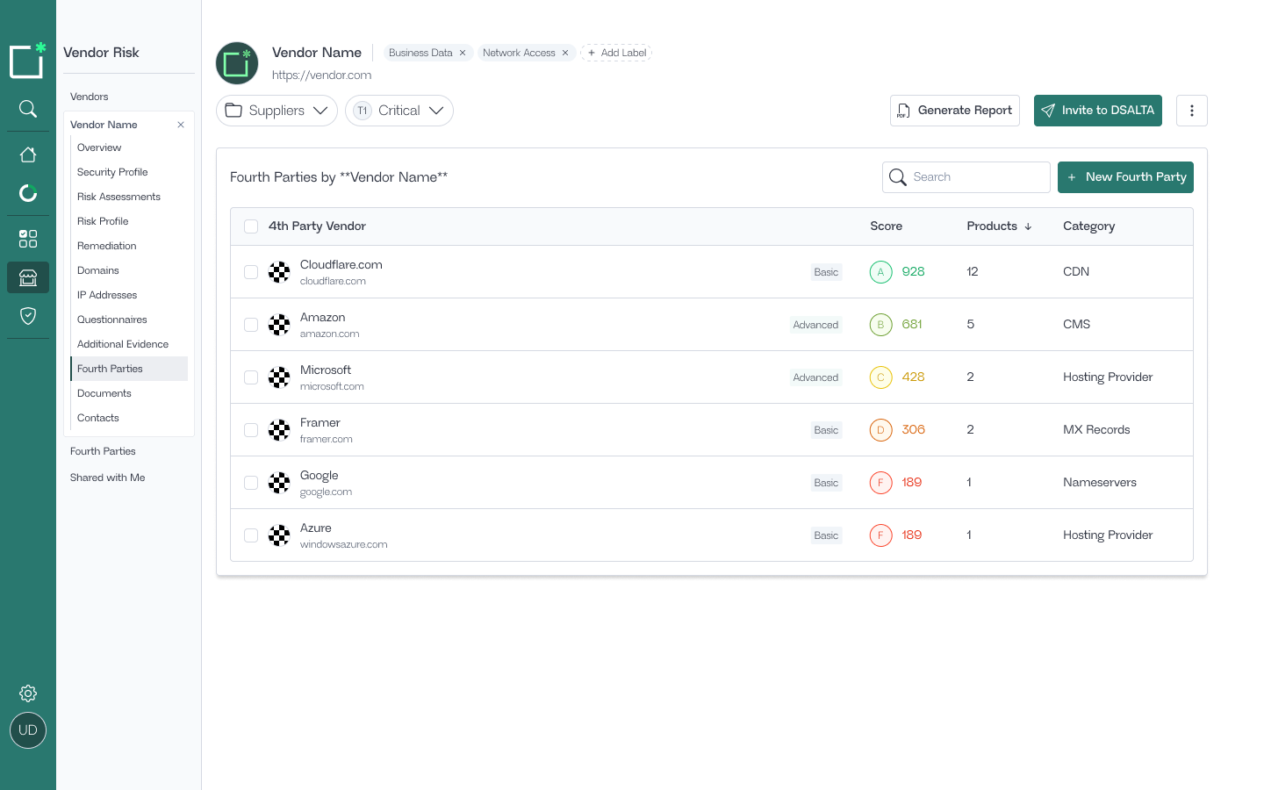The image size is (1264, 790).
Task: Toggle the select-all checkbox in table header
Action: [x=251, y=226]
